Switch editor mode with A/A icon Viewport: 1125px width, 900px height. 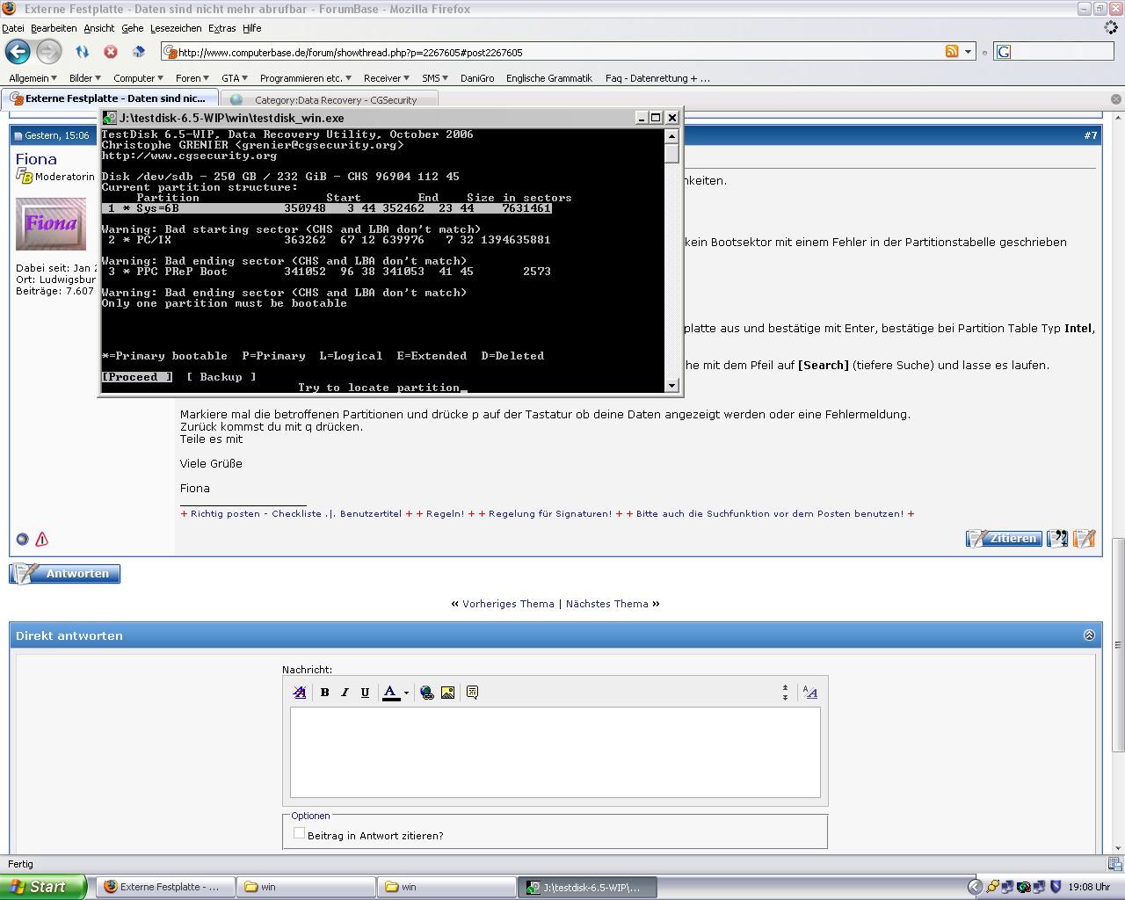(810, 693)
